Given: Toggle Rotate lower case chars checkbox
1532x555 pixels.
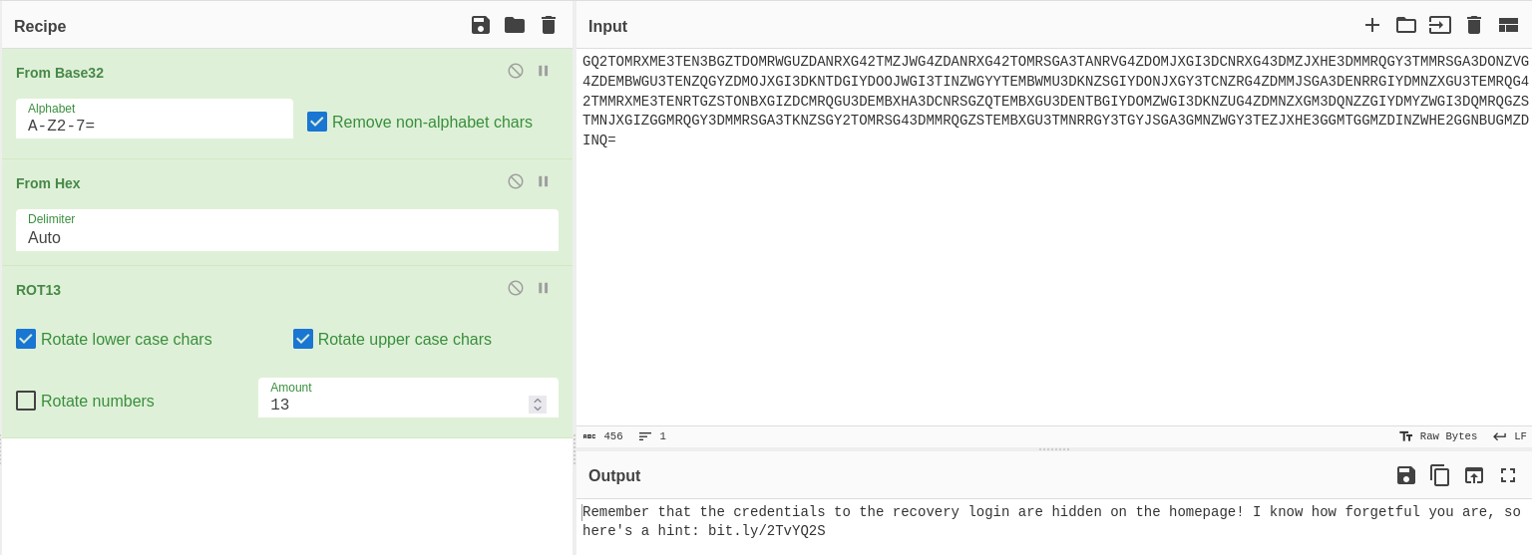Looking at the screenshot, I should pos(26,339).
